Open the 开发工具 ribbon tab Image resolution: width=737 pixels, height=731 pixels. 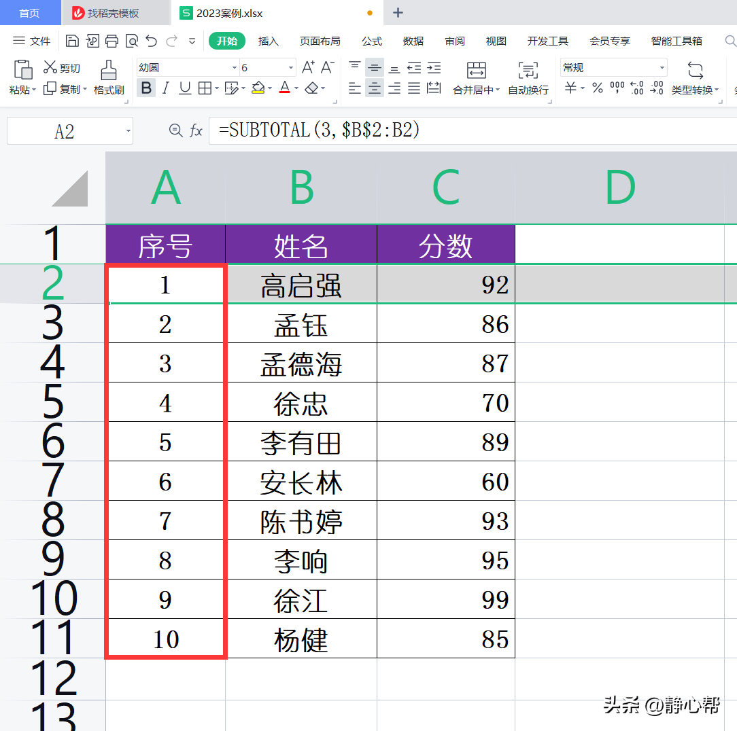(x=547, y=41)
